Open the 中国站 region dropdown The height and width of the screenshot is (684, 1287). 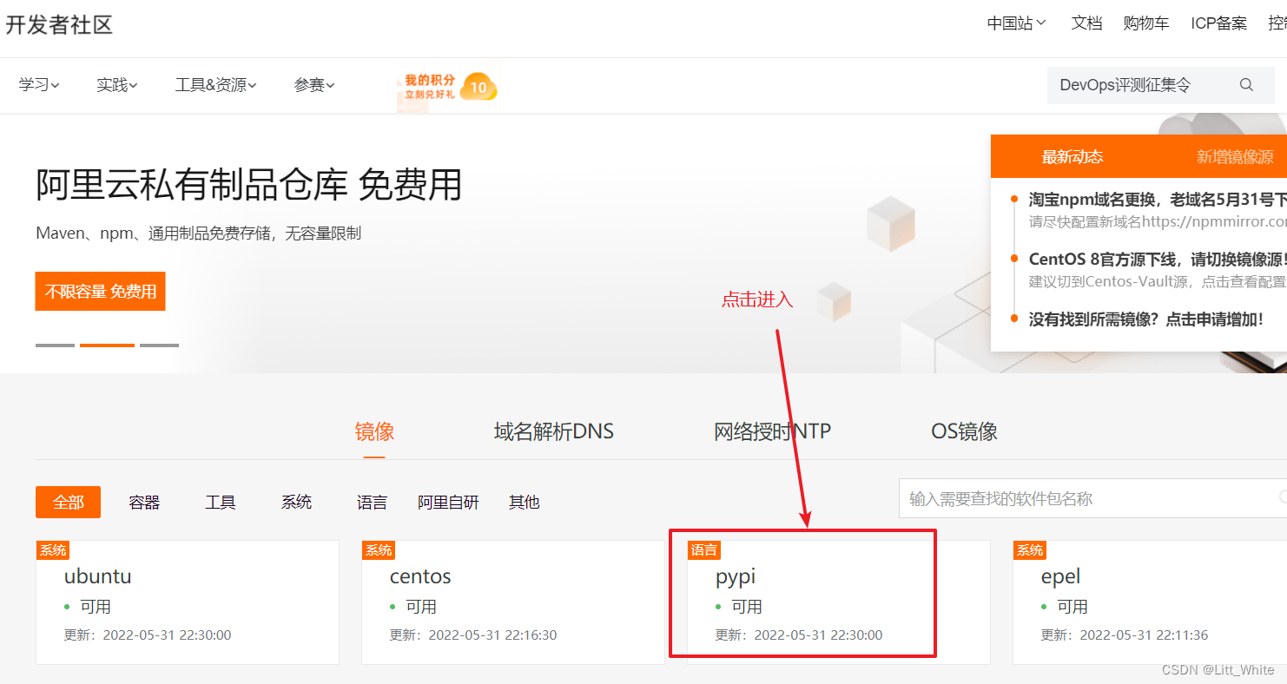click(x=1016, y=23)
